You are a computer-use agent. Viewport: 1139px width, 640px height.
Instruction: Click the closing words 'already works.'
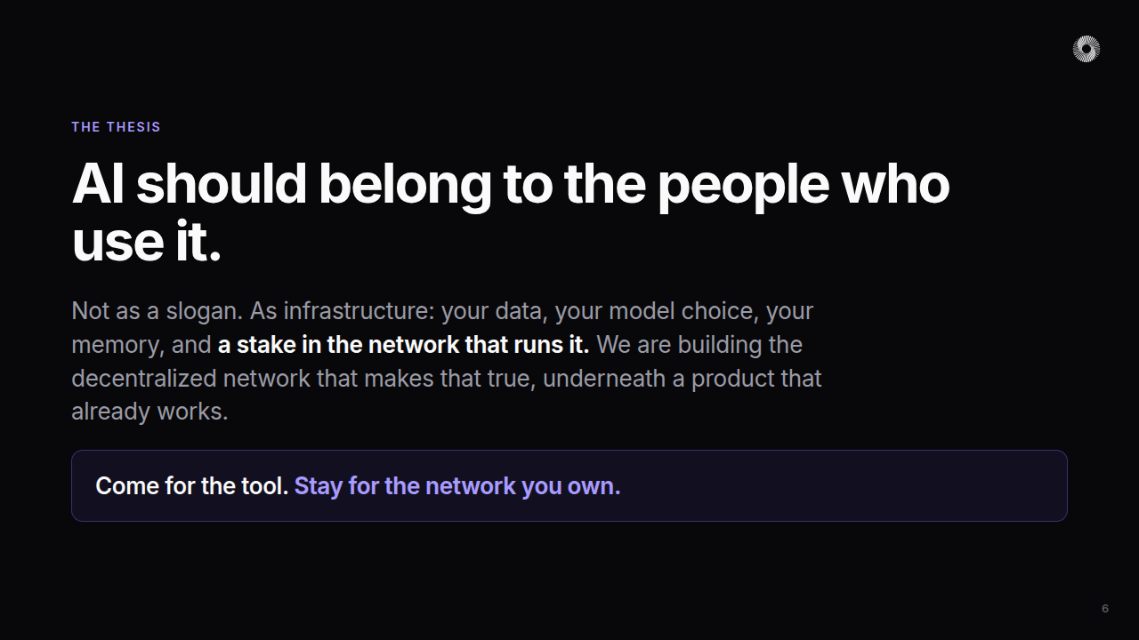click(x=149, y=412)
